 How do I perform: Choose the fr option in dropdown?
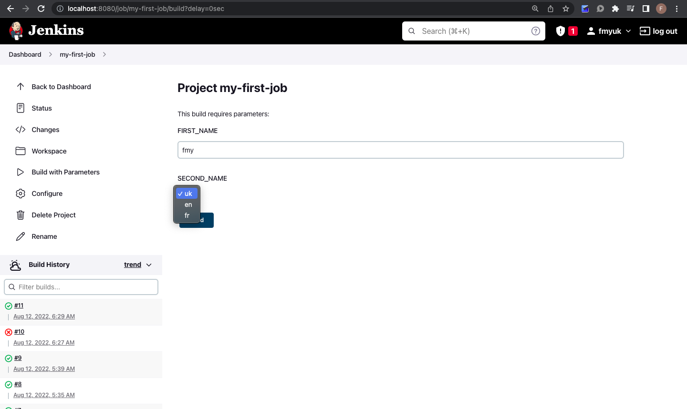point(187,215)
